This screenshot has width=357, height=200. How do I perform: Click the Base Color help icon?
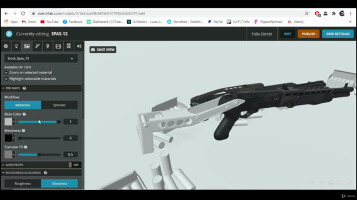point(25,114)
